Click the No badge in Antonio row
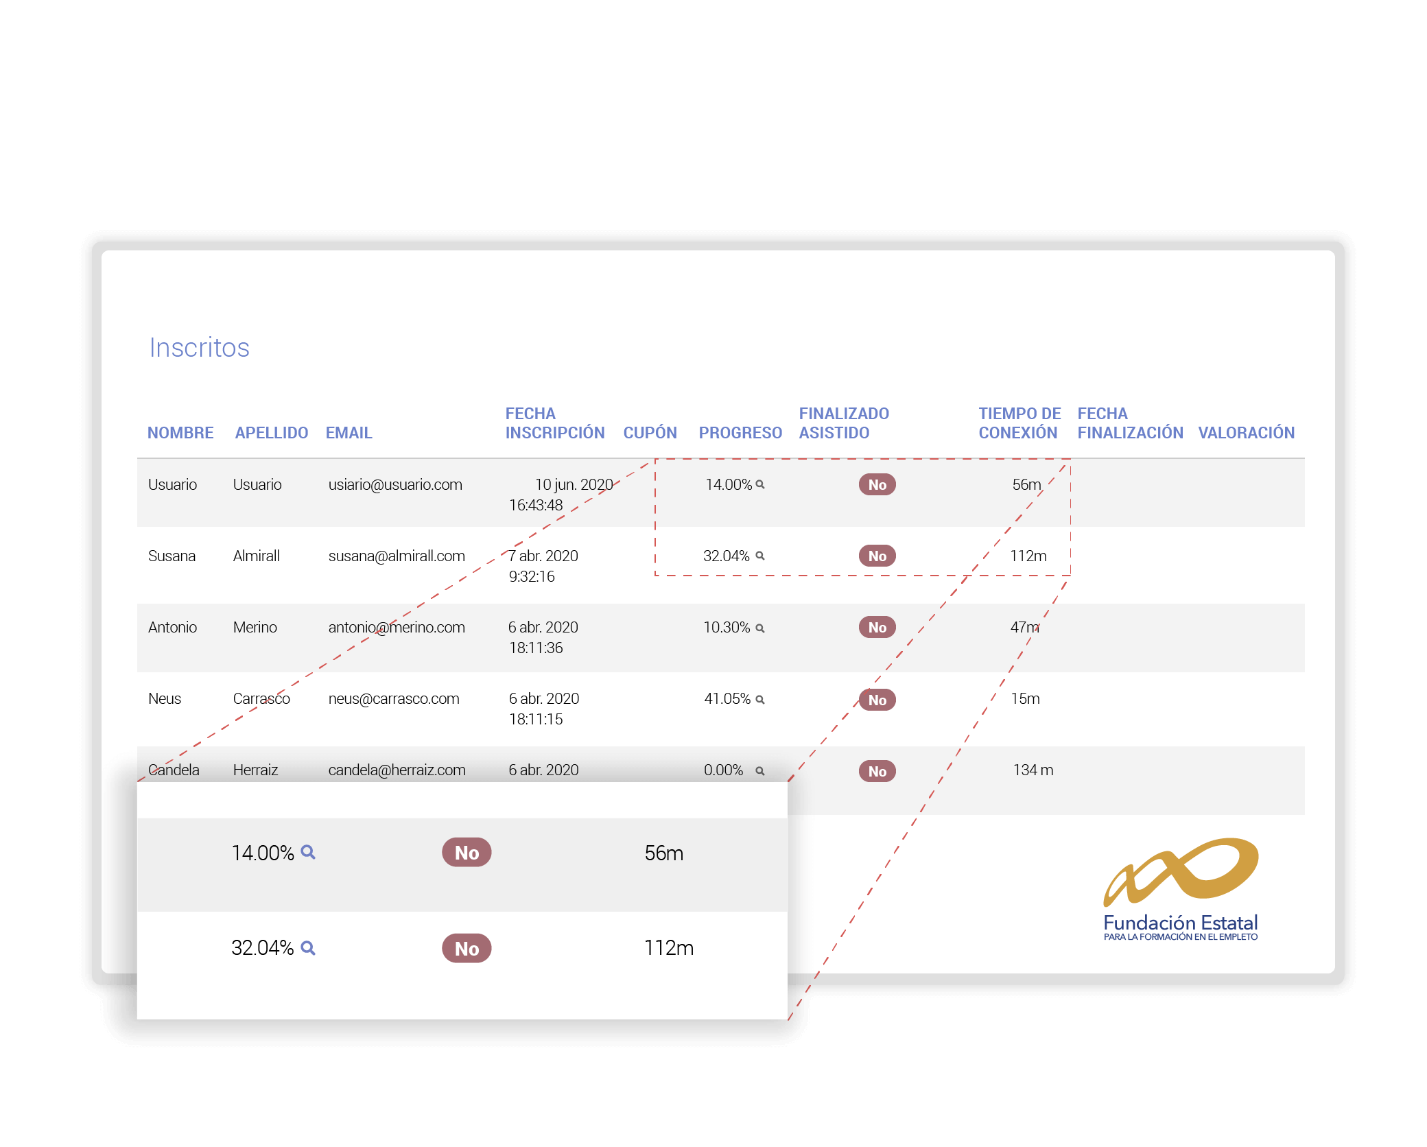Image resolution: width=1427 pixels, height=1147 pixels. [877, 627]
